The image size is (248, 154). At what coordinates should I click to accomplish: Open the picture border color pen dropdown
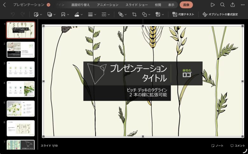(79, 14)
